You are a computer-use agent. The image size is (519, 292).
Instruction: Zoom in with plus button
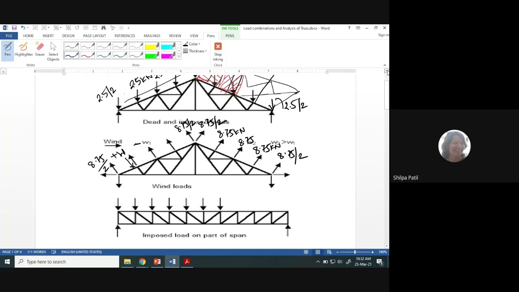[372, 252]
